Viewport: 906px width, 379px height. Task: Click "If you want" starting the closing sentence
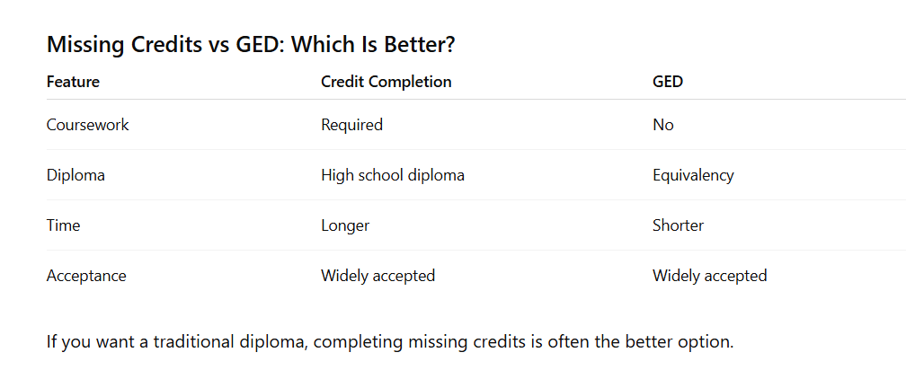(88, 342)
